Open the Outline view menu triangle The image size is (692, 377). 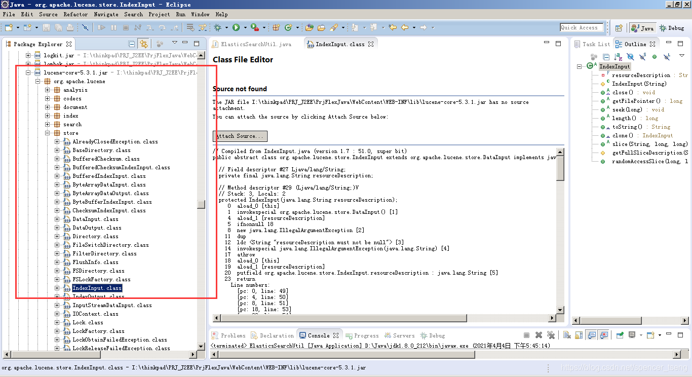click(x=681, y=57)
